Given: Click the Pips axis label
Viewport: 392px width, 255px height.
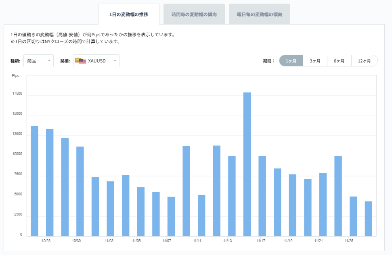Looking at the screenshot, I should pos(16,75).
